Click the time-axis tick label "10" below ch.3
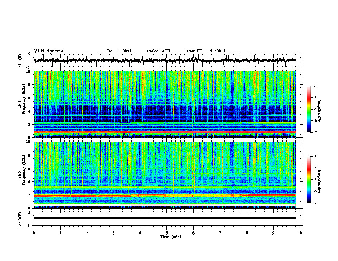The height and width of the screenshot is (261, 338). [300, 233]
